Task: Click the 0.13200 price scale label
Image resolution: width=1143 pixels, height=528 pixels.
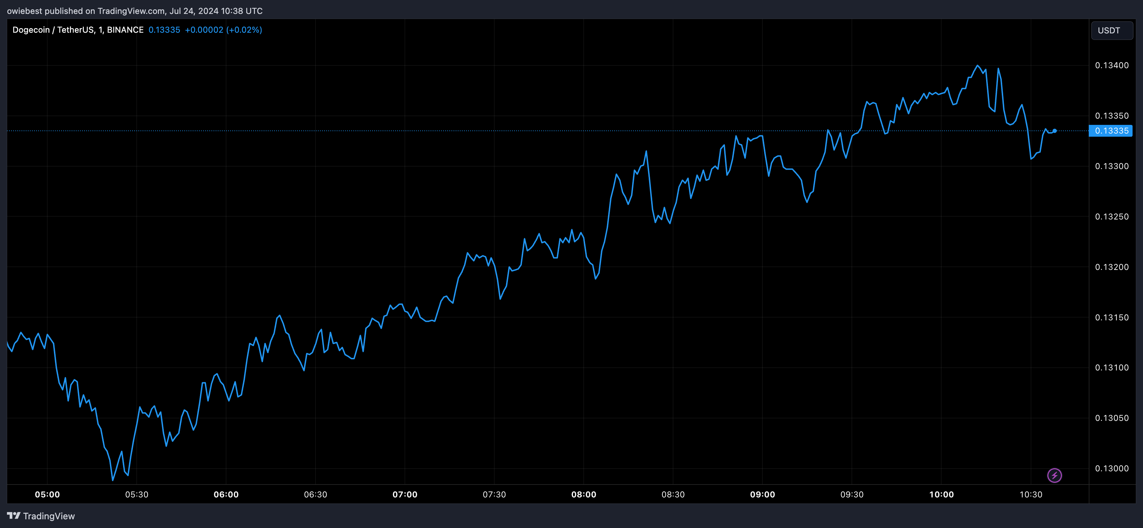Action: (x=1111, y=267)
